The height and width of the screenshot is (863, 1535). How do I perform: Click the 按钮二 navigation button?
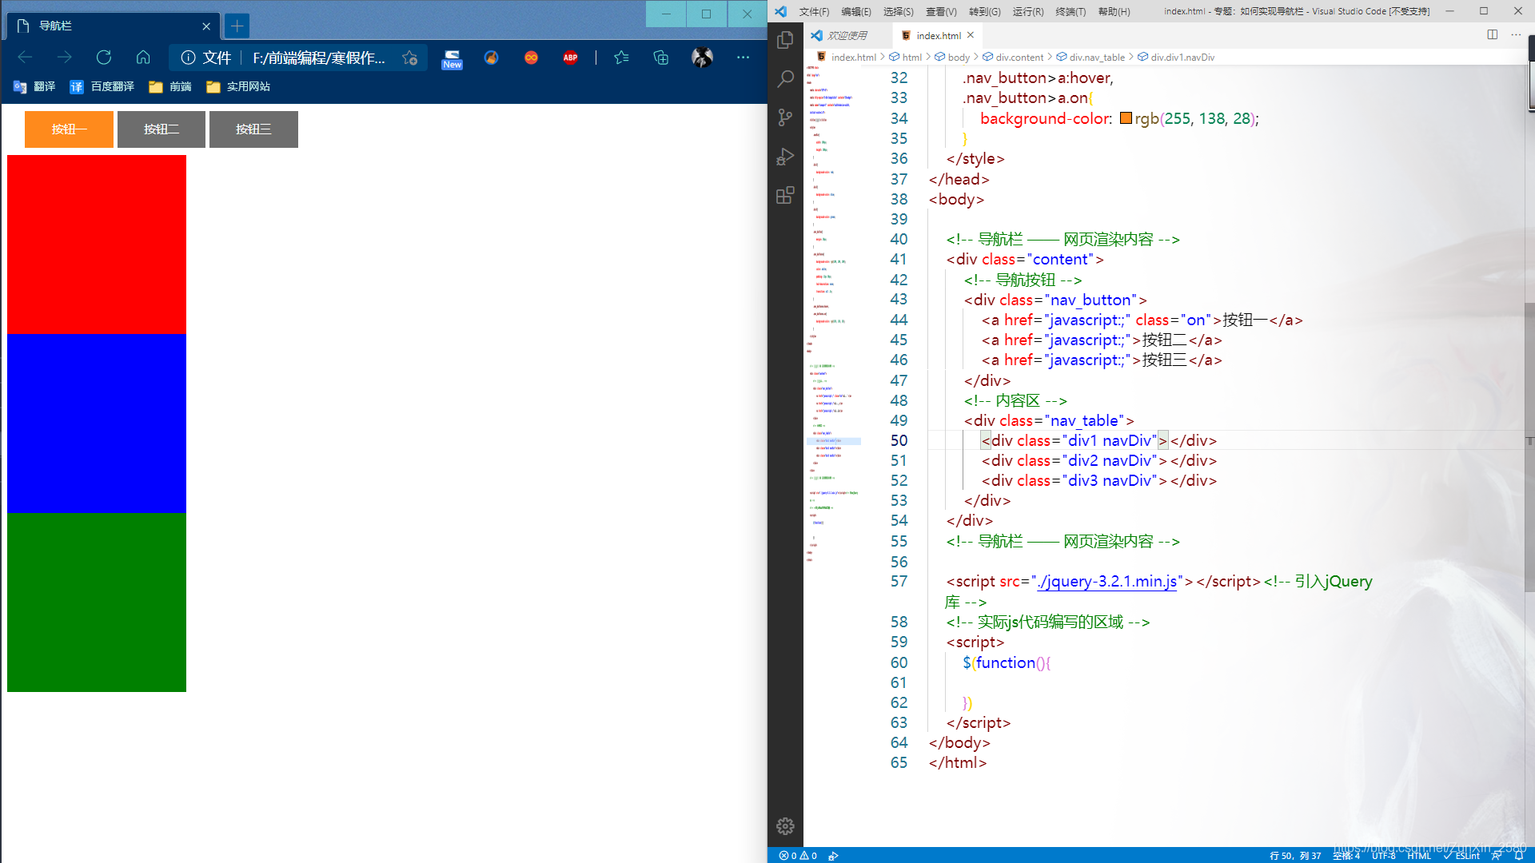click(x=161, y=129)
